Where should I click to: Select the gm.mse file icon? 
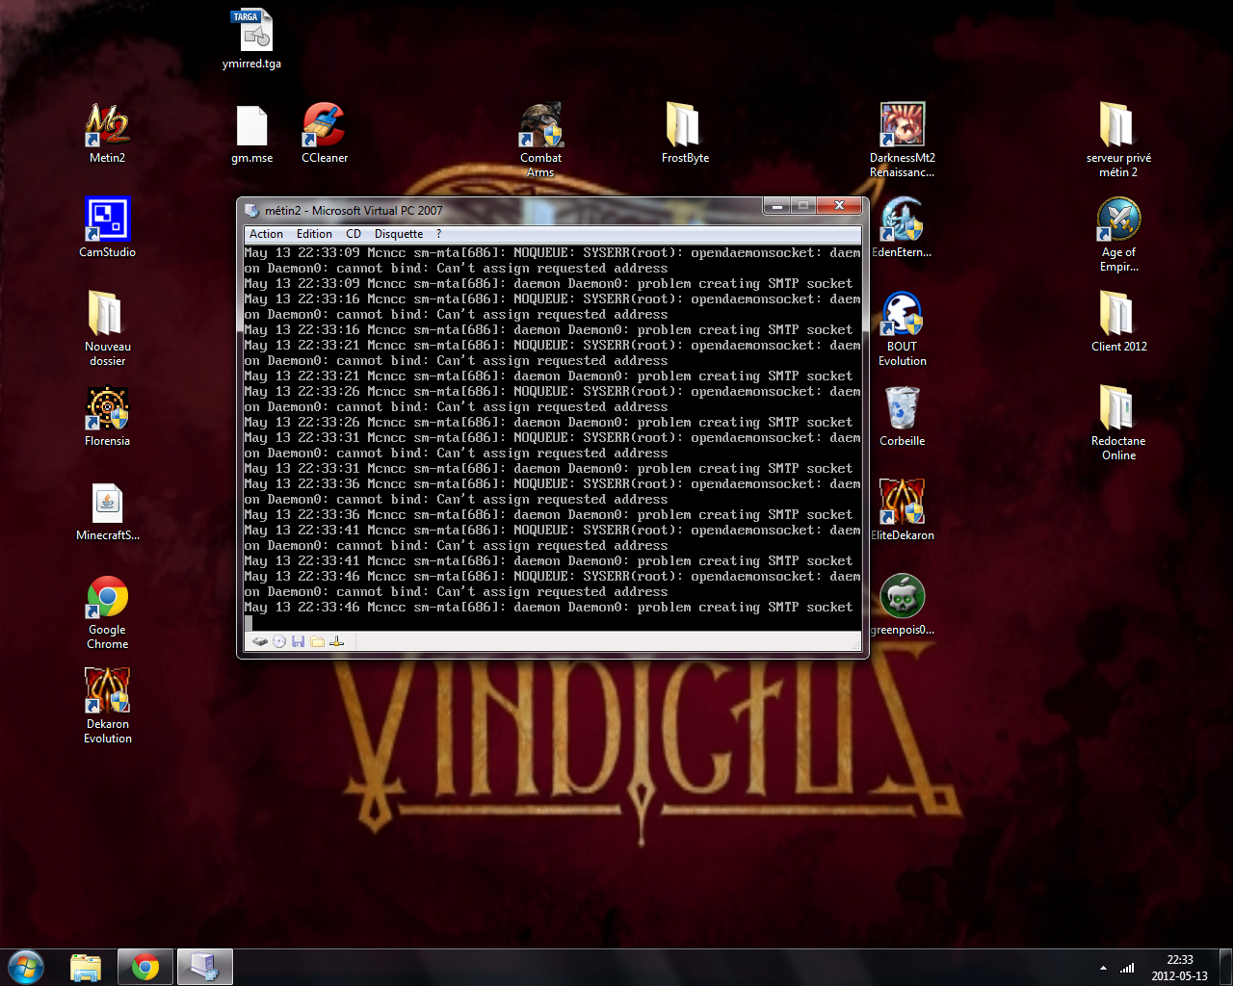251,134
